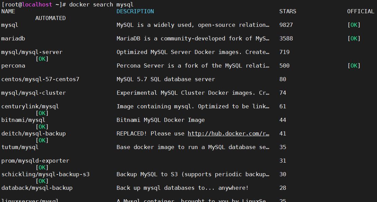This screenshot has height=202, width=377.
Task: Select the 'mysql/mysql-server' image name
Action: point(32,52)
